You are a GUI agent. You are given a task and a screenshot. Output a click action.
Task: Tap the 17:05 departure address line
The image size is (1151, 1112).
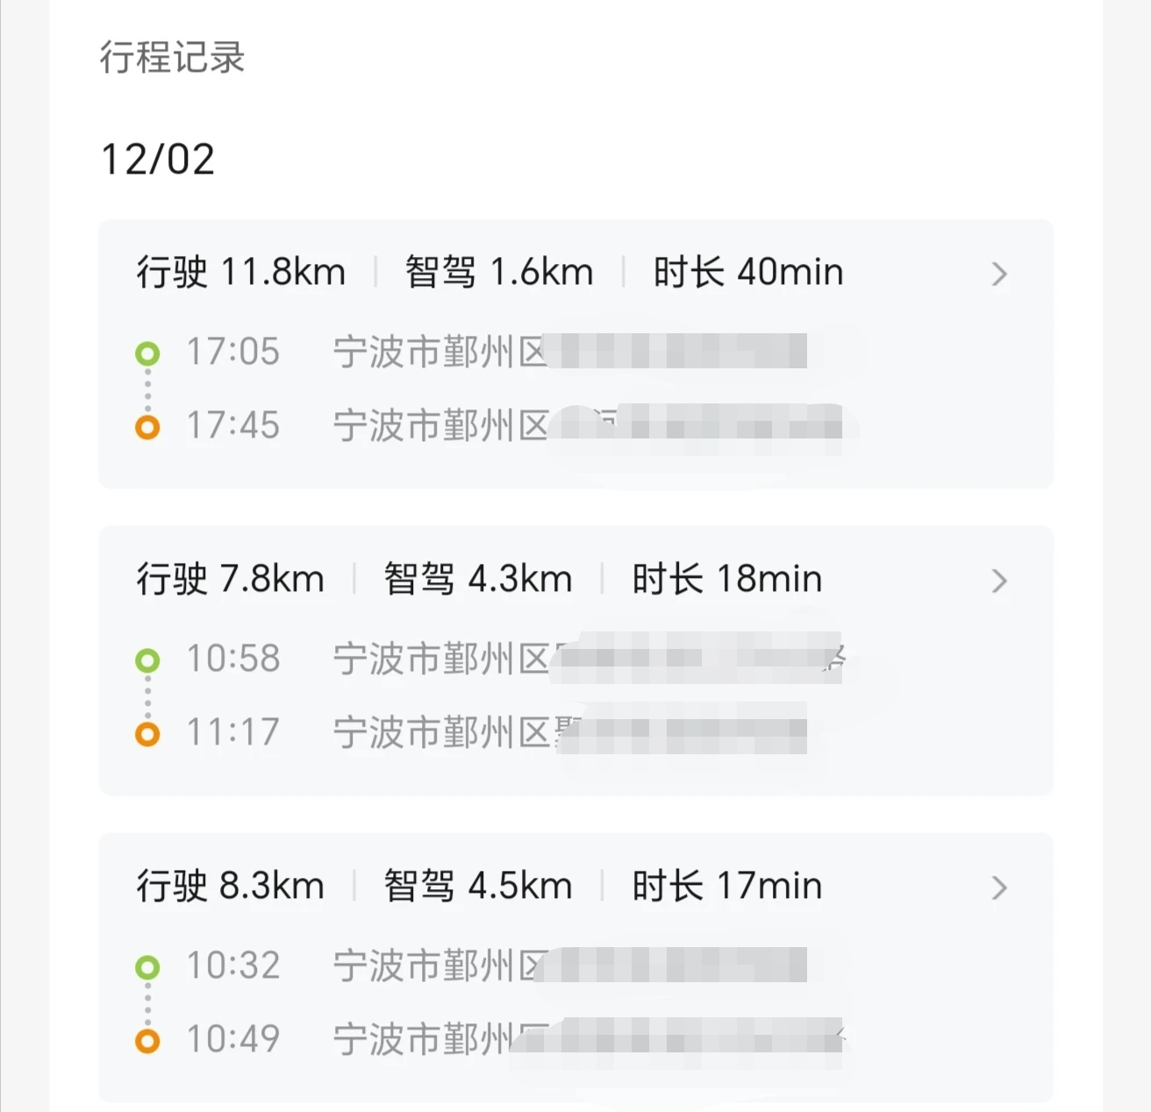(568, 353)
